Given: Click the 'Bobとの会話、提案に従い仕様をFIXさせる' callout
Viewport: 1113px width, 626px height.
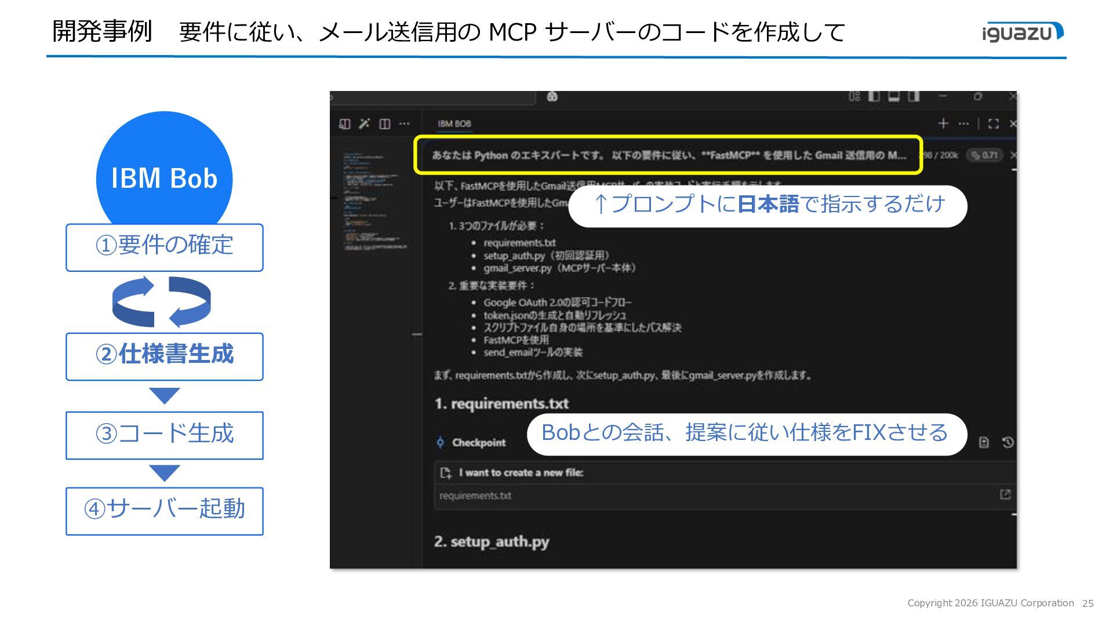Looking at the screenshot, I should click(747, 434).
